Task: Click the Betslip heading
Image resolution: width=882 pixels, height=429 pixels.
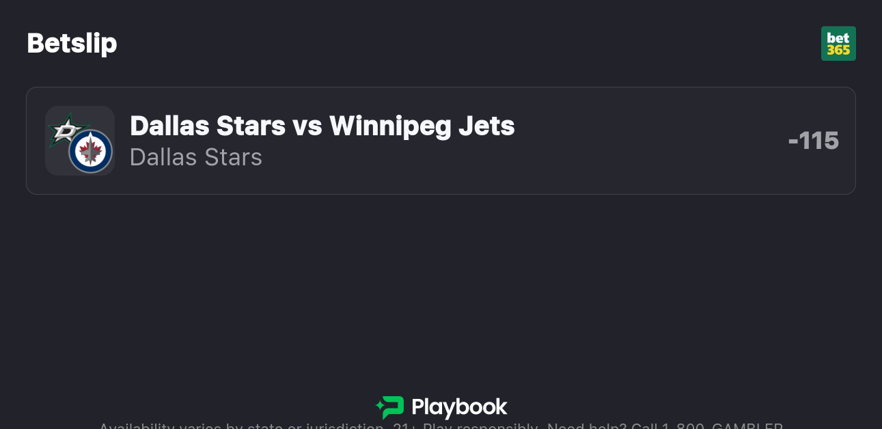Action: [72, 43]
